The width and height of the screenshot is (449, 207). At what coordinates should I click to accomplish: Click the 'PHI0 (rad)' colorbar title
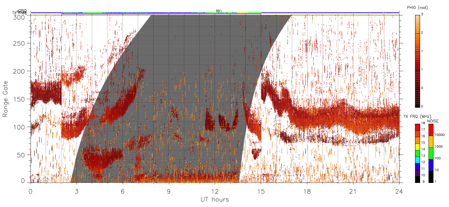click(416, 8)
